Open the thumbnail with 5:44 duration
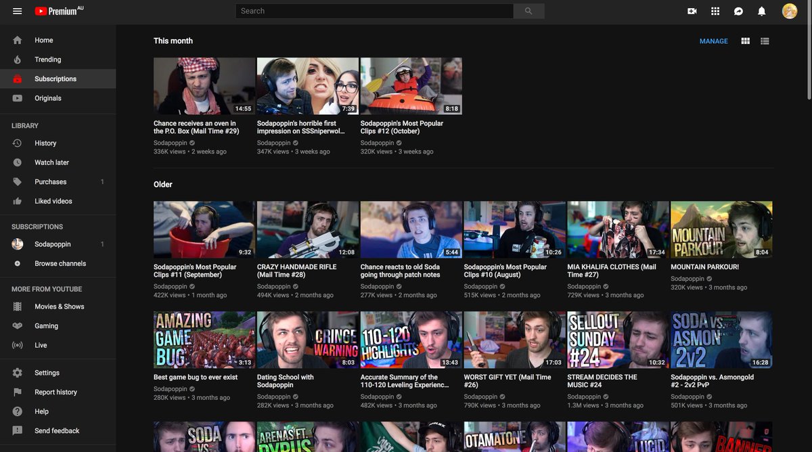Screen dimensions: 812x452 point(411,229)
